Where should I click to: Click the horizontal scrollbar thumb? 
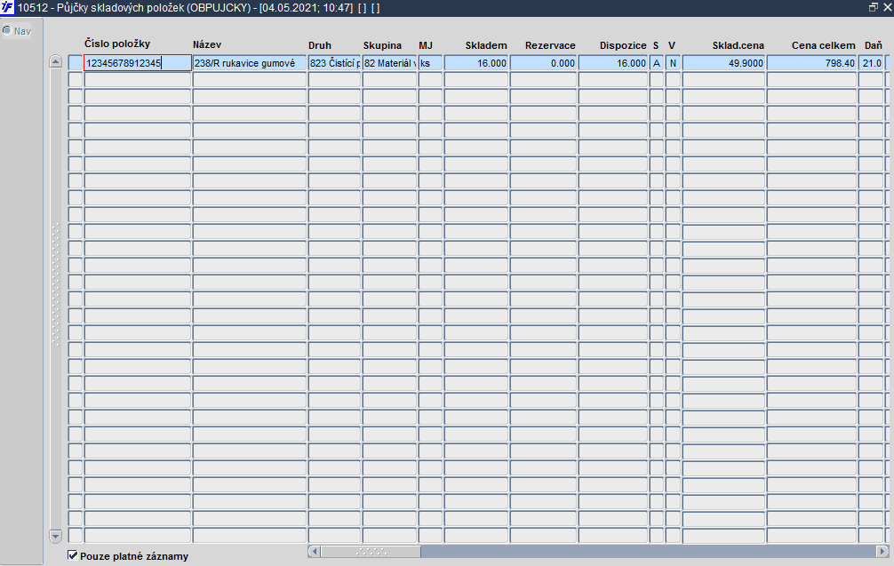coord(371,551)
